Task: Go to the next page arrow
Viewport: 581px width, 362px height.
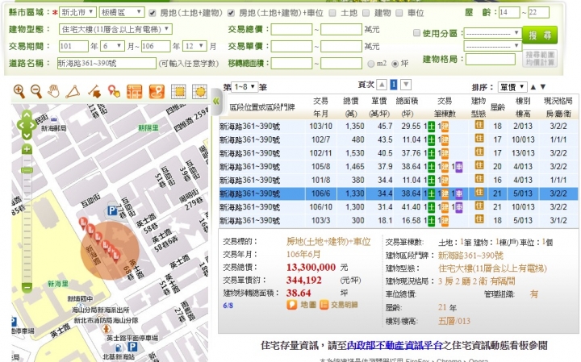Action: (x=406, y=85)
